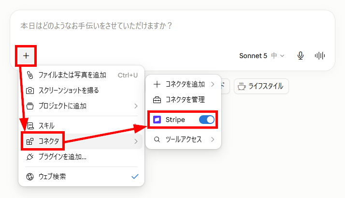345x198 pixels.
Task: Click the Stripe logo icon
Action: [x=157, y=120]
